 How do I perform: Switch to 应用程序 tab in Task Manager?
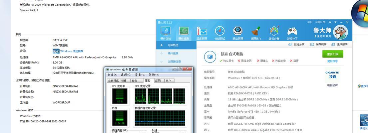pos(113,81)
